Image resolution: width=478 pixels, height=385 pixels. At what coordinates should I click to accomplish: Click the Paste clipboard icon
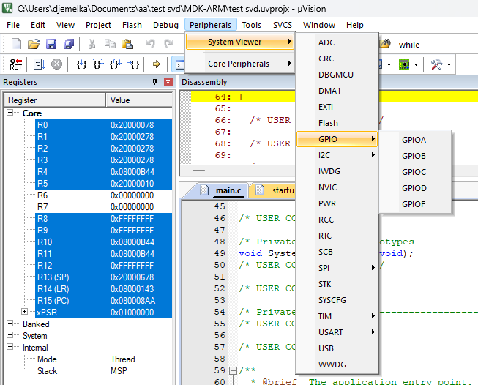[x=127, y=44]
